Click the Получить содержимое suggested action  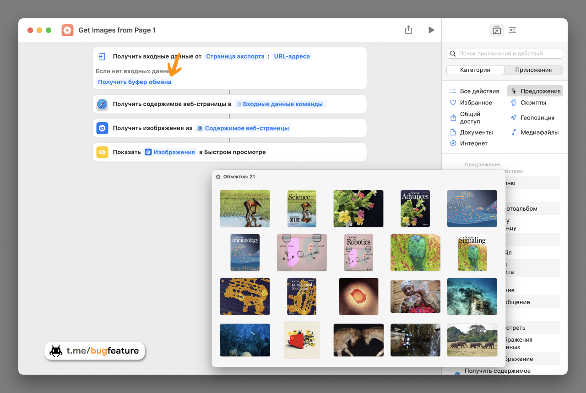tap(497, 371)
